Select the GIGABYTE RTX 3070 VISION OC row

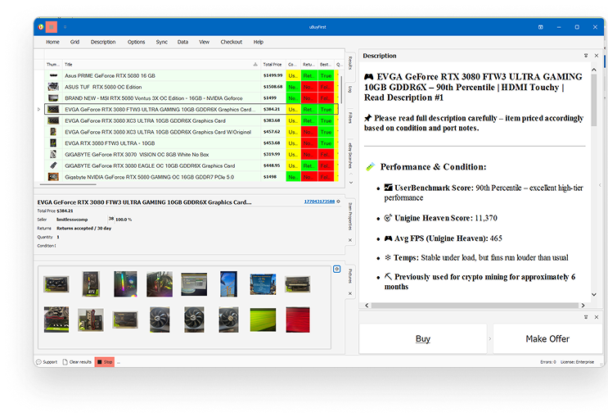[191, 155]
